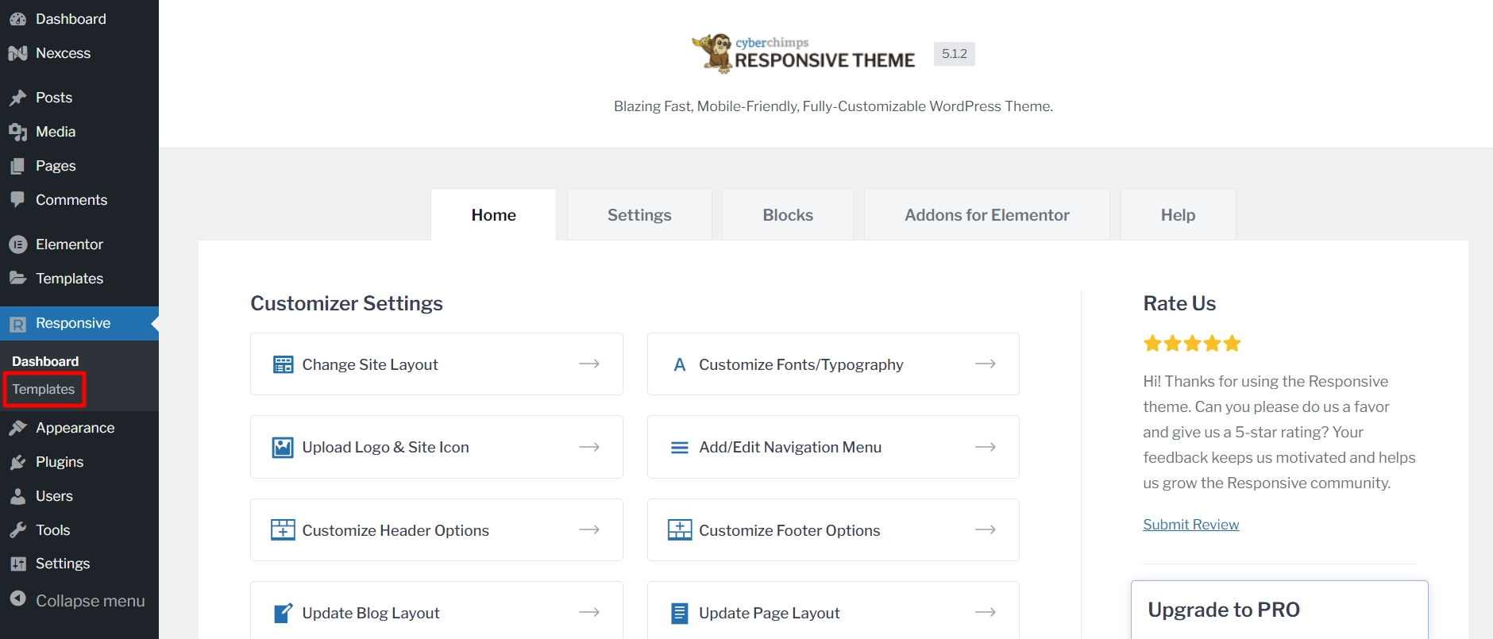The height and width of the screenshot is (639, 1493).
Task: Click the Pages icon in sidebar
Action: pyautogui.click(x=17, y=166)
